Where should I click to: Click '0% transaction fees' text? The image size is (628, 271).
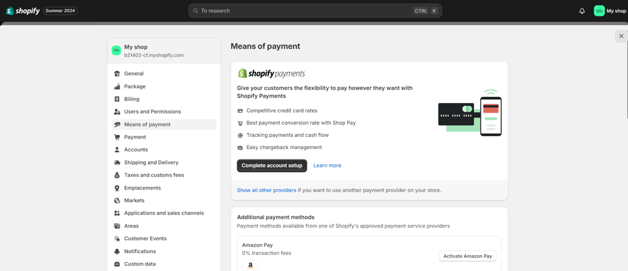[267, 253]
